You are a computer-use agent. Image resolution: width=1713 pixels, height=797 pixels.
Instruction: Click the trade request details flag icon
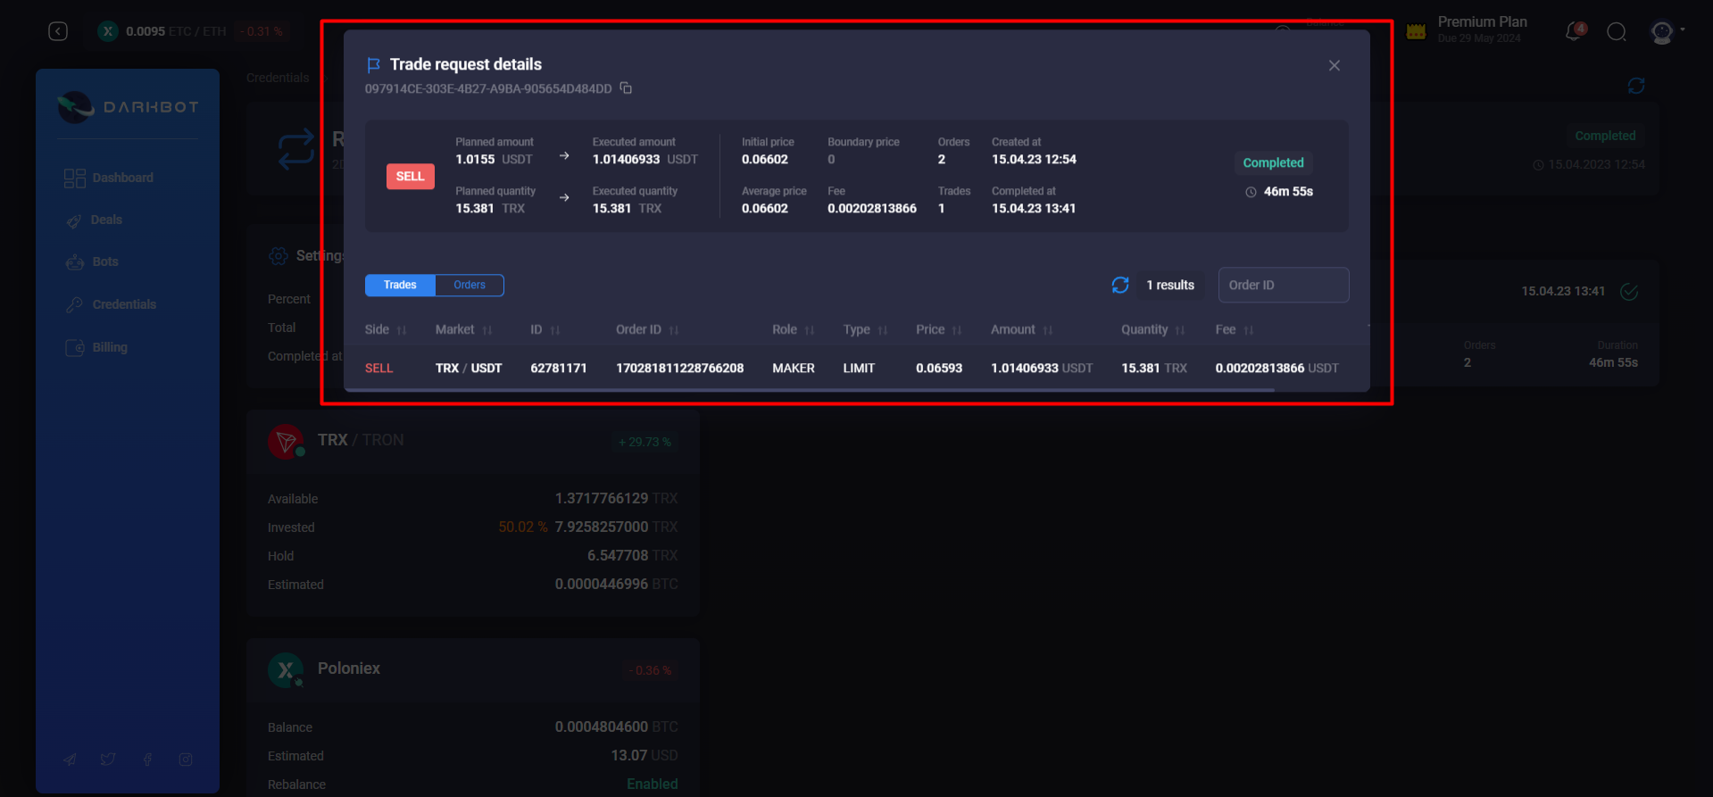pyautogui.click(x=373, y=64)
